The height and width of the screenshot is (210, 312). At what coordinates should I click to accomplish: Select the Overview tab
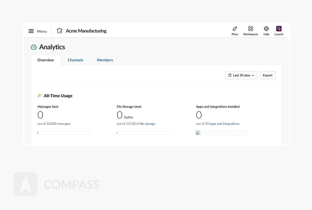46,60
